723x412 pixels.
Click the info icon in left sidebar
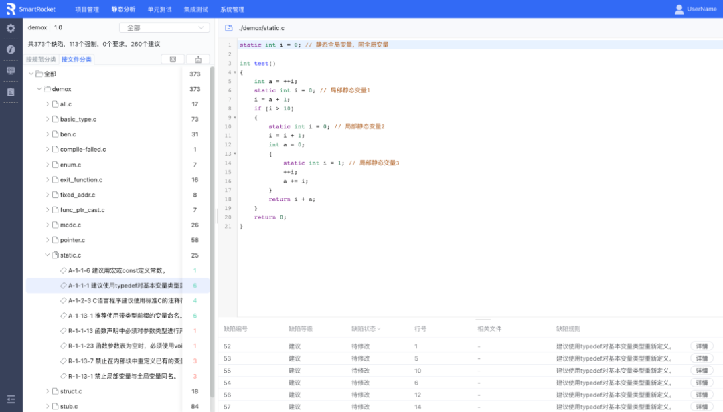coord(11,49)
